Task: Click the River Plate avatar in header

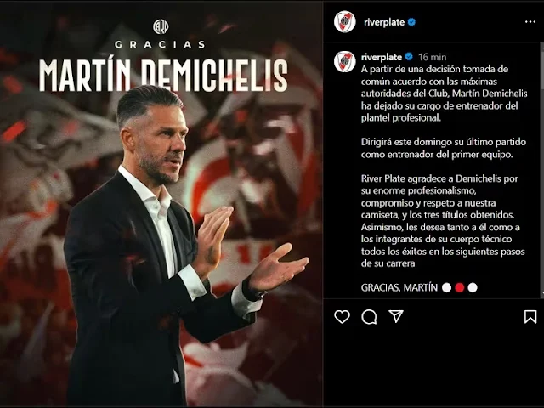Action: click(x=345, y=22)
